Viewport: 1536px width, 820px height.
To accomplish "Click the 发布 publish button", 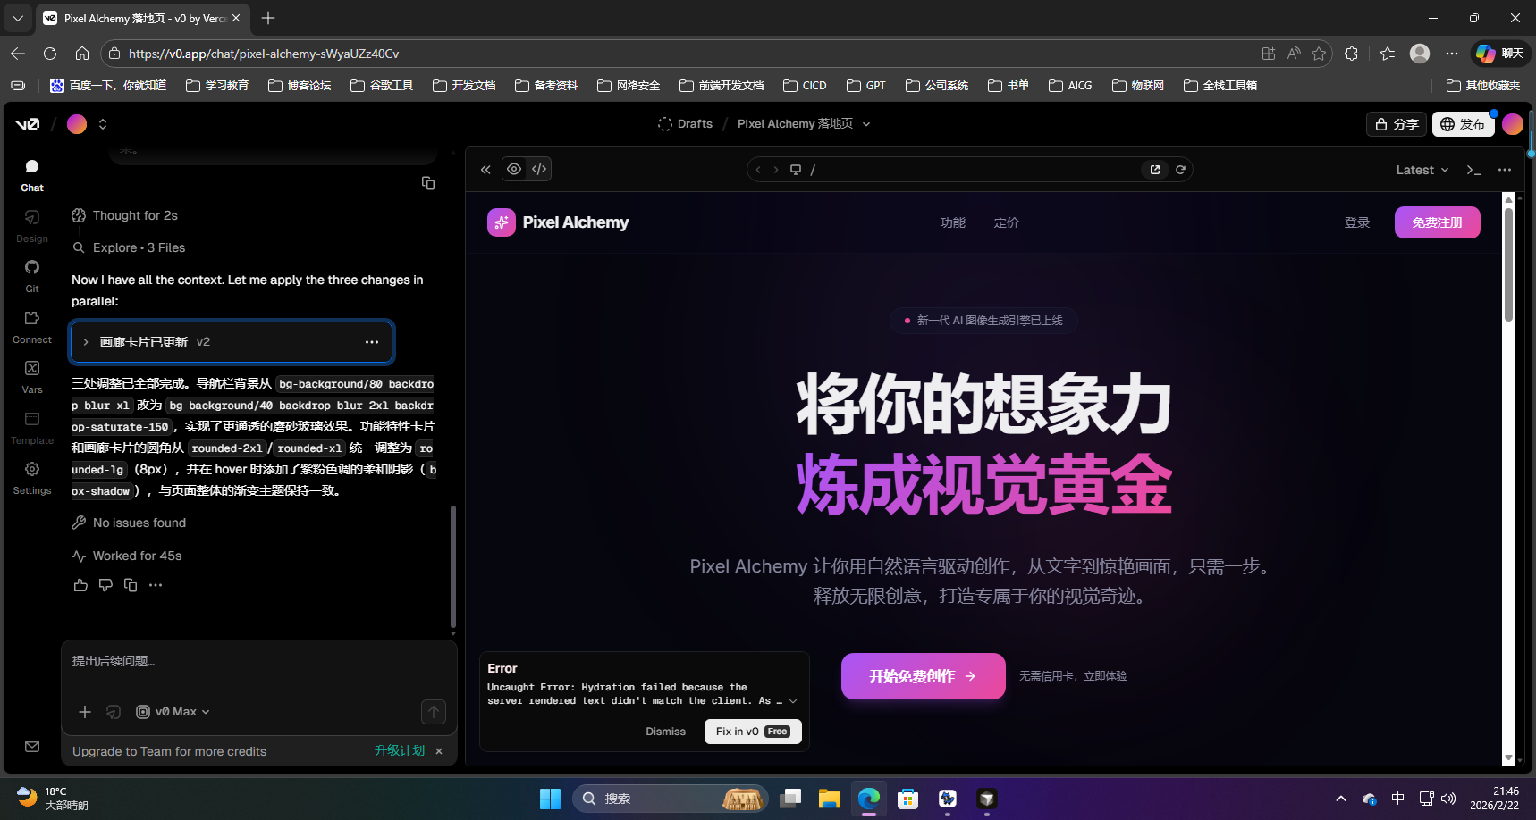I will tap(1464, 124).
